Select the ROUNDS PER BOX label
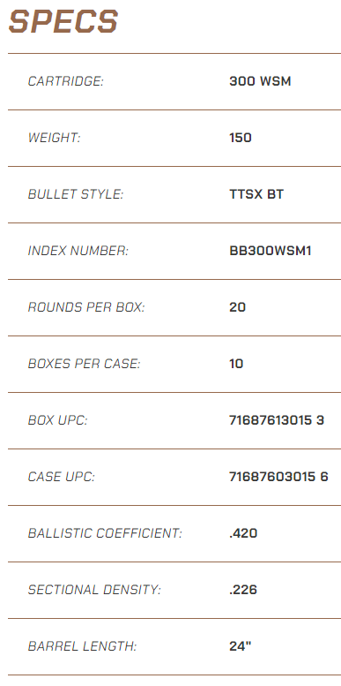Viewport: 341px width, 686px height. (86, 307)
